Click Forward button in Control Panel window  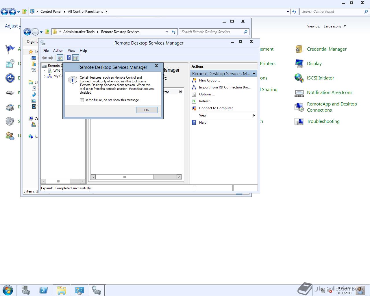(x=12, y=12)
